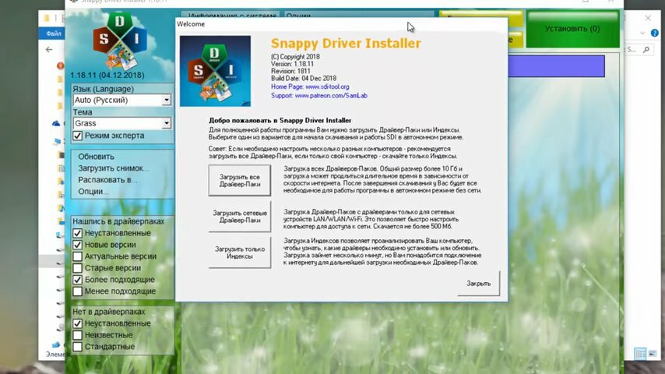Toggle the Новые версии checkbox

pyautogui.click(x=77, y=245)
